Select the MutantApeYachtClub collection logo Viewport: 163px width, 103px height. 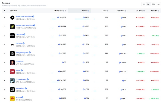coord(12,27)
